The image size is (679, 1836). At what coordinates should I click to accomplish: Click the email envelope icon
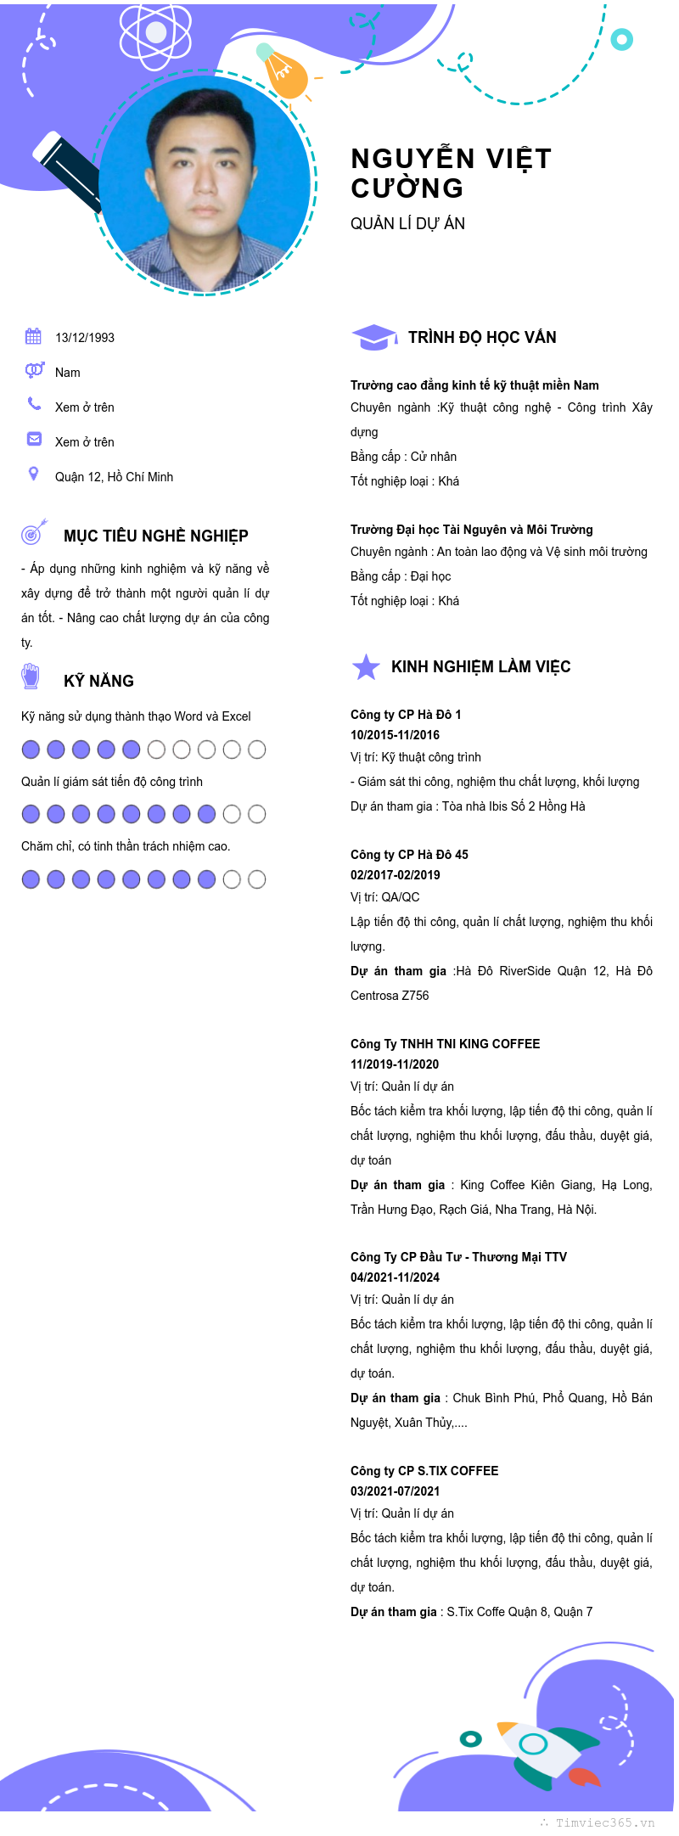(x=34, y=439)
